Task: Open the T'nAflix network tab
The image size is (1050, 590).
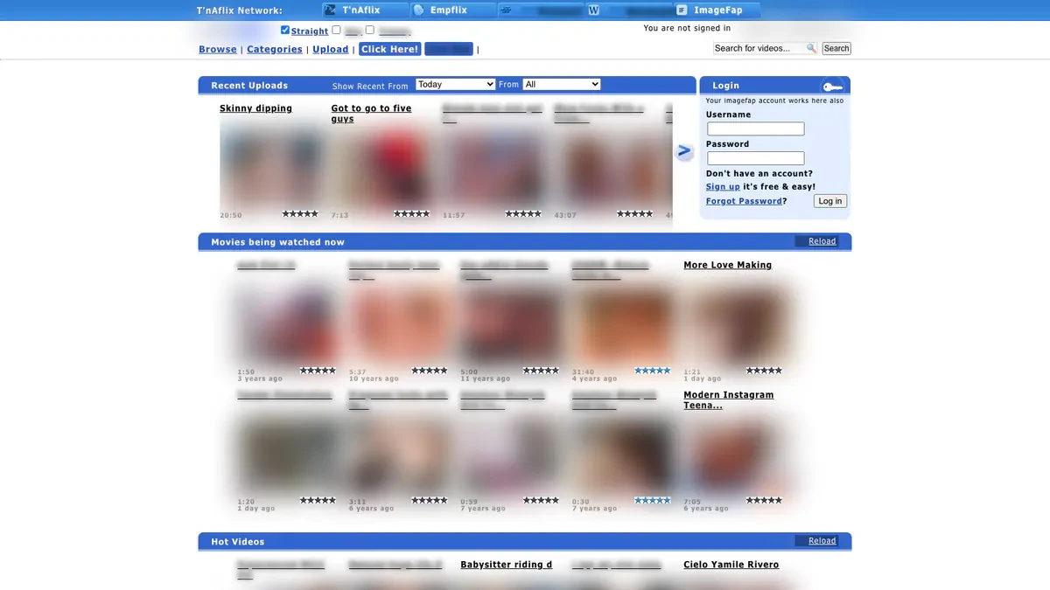Action: 365,10
